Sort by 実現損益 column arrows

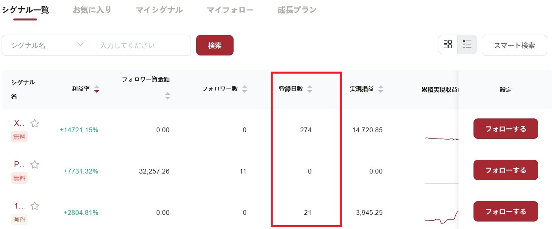click(380, 89)
